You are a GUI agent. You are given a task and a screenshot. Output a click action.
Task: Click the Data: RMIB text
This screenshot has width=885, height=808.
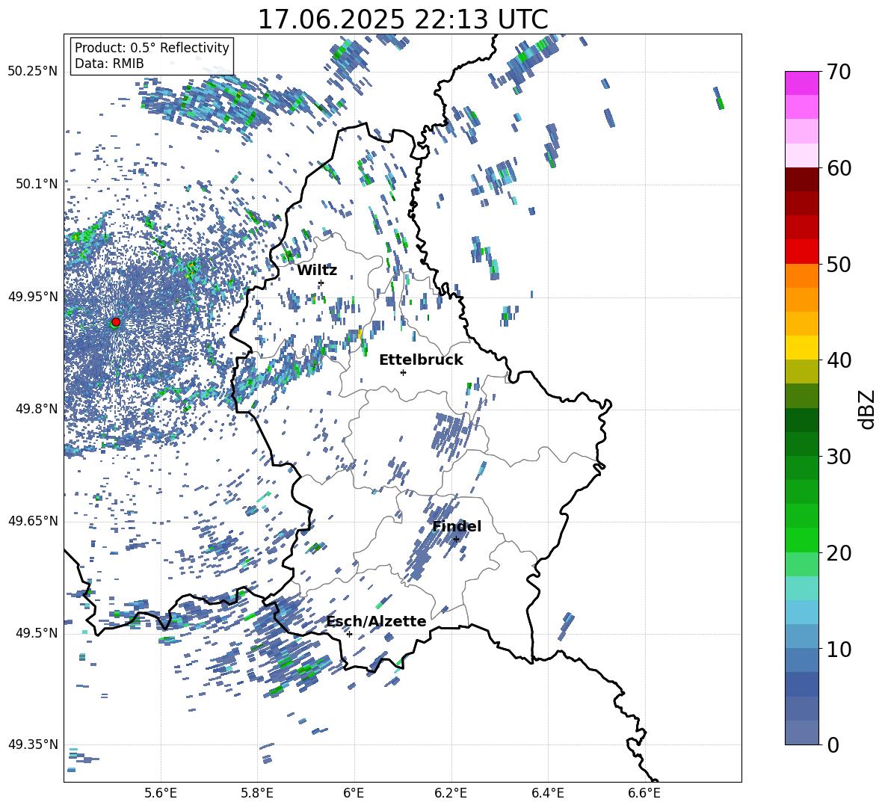pyautogui.click(x=109, y=64)
